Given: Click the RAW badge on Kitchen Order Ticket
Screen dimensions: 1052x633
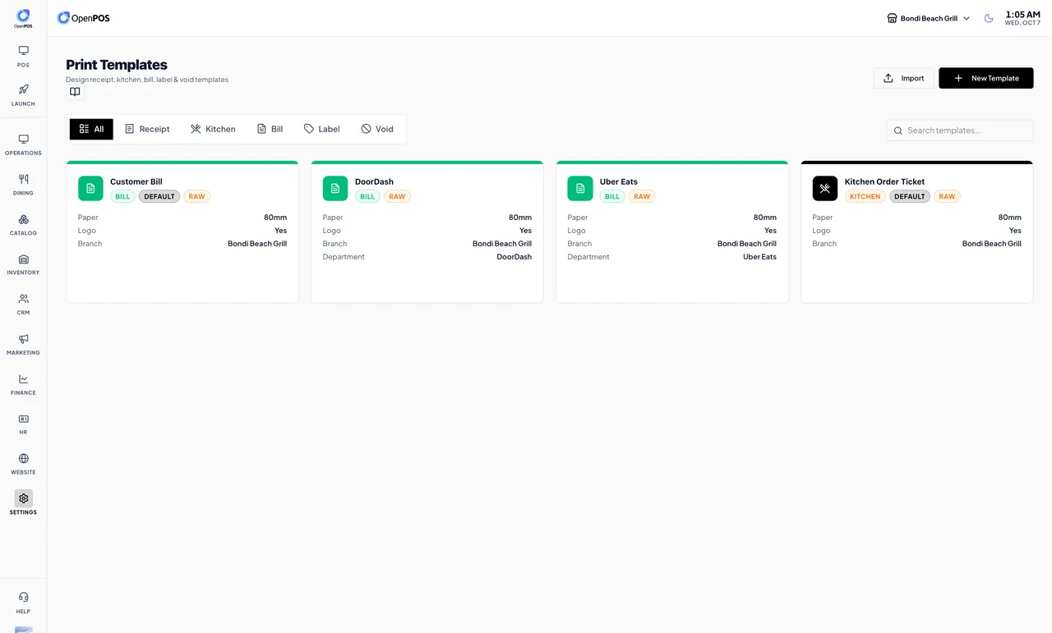Looking at the screenshot, I should tap(947, 196).
